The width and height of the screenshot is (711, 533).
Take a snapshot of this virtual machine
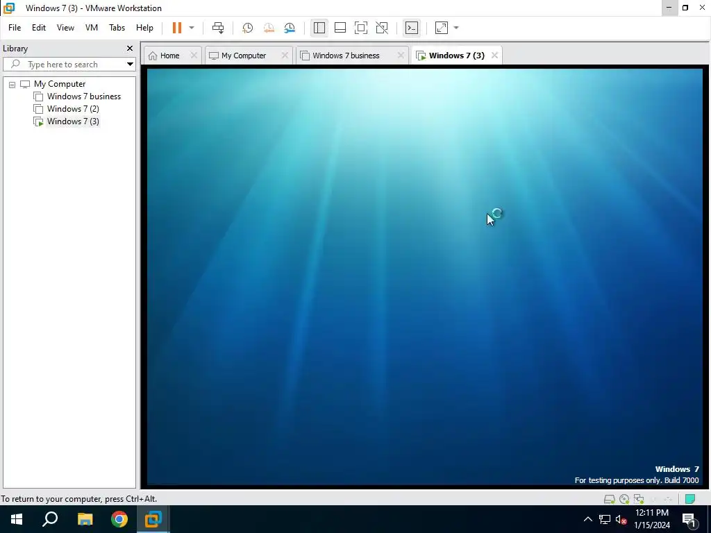(x=248, y=28)
